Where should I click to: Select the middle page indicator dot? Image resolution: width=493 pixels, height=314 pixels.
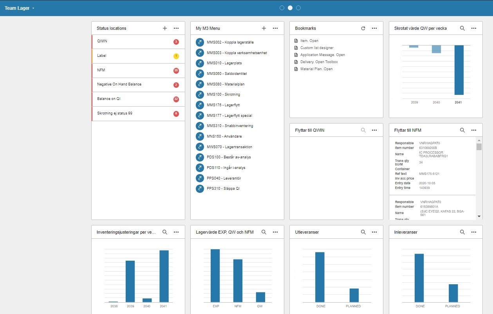pos(290,8)
